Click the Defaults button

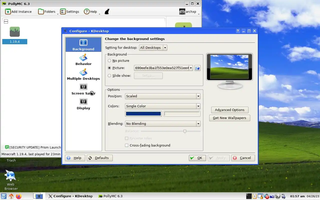[99, 158]
